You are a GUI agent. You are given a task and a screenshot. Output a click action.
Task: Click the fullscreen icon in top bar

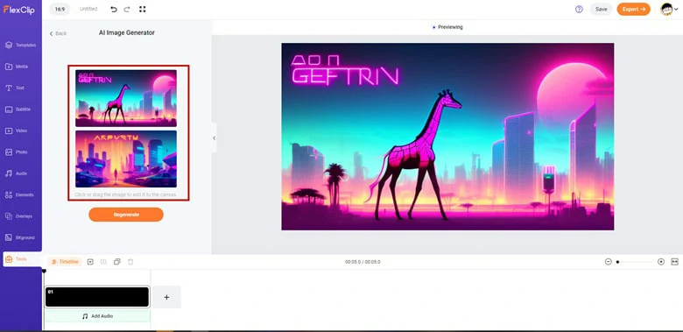click(143, 9)
